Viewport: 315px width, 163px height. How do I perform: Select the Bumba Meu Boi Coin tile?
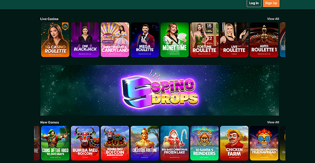(x=85, y=143)
